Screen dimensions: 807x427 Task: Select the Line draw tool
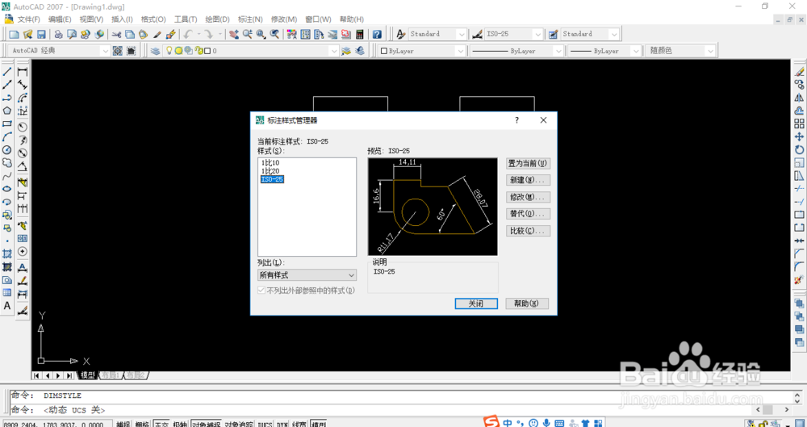pos(7,72)
